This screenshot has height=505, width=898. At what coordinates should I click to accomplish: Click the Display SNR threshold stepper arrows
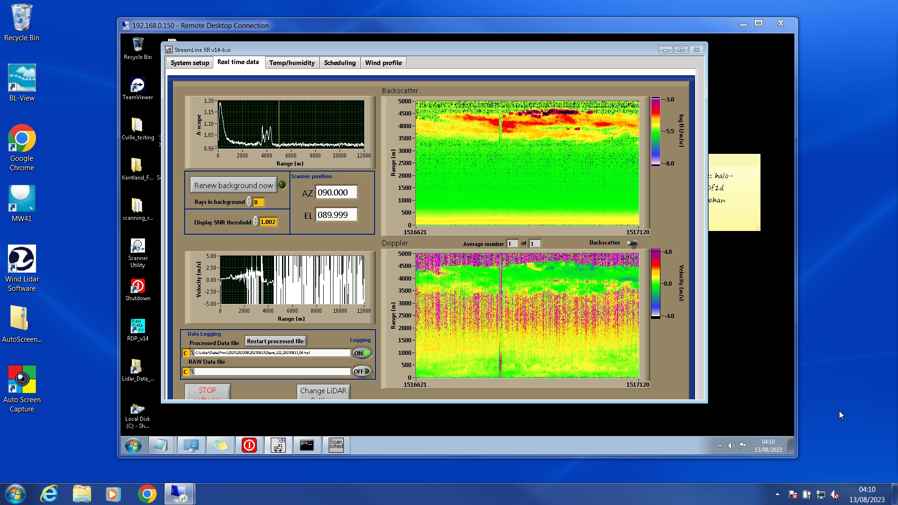[256, 222]
